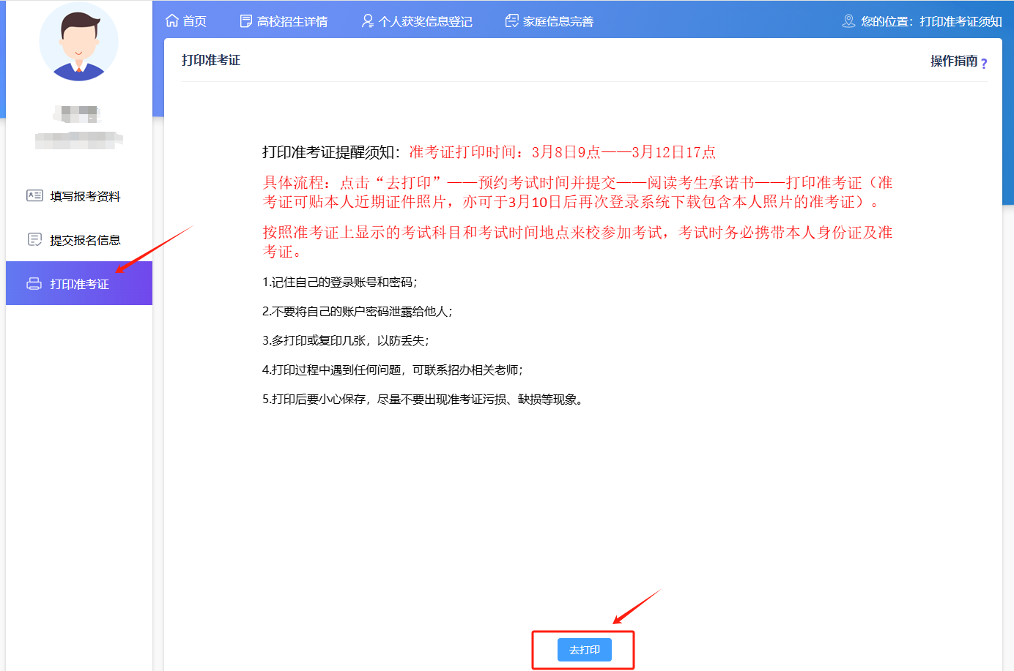
Task: Open the 操作指南 help link text
Action: click(x=953, y=61)
